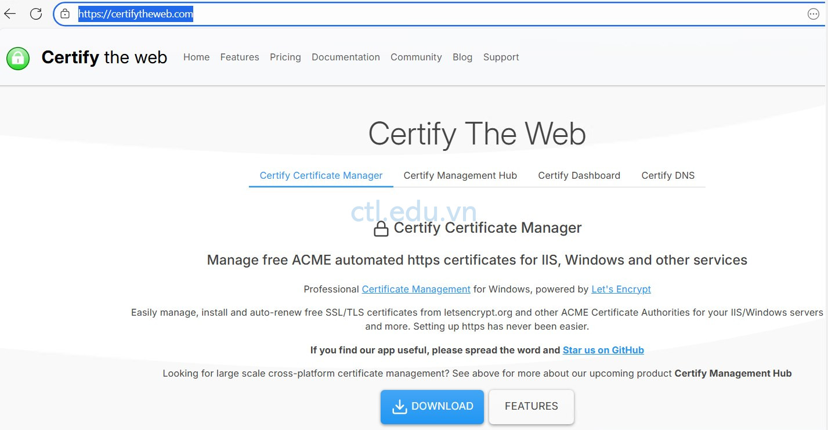The height and width of the screenshot is (430, 828).
Task: Select the URL in the address bar
Action: 135,14
